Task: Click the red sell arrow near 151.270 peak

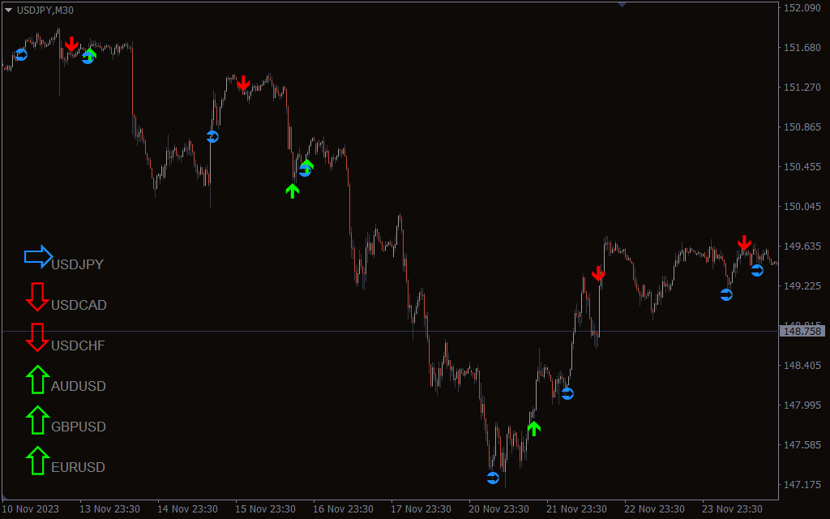Action: pyautogui.click(x=243, y=83)
